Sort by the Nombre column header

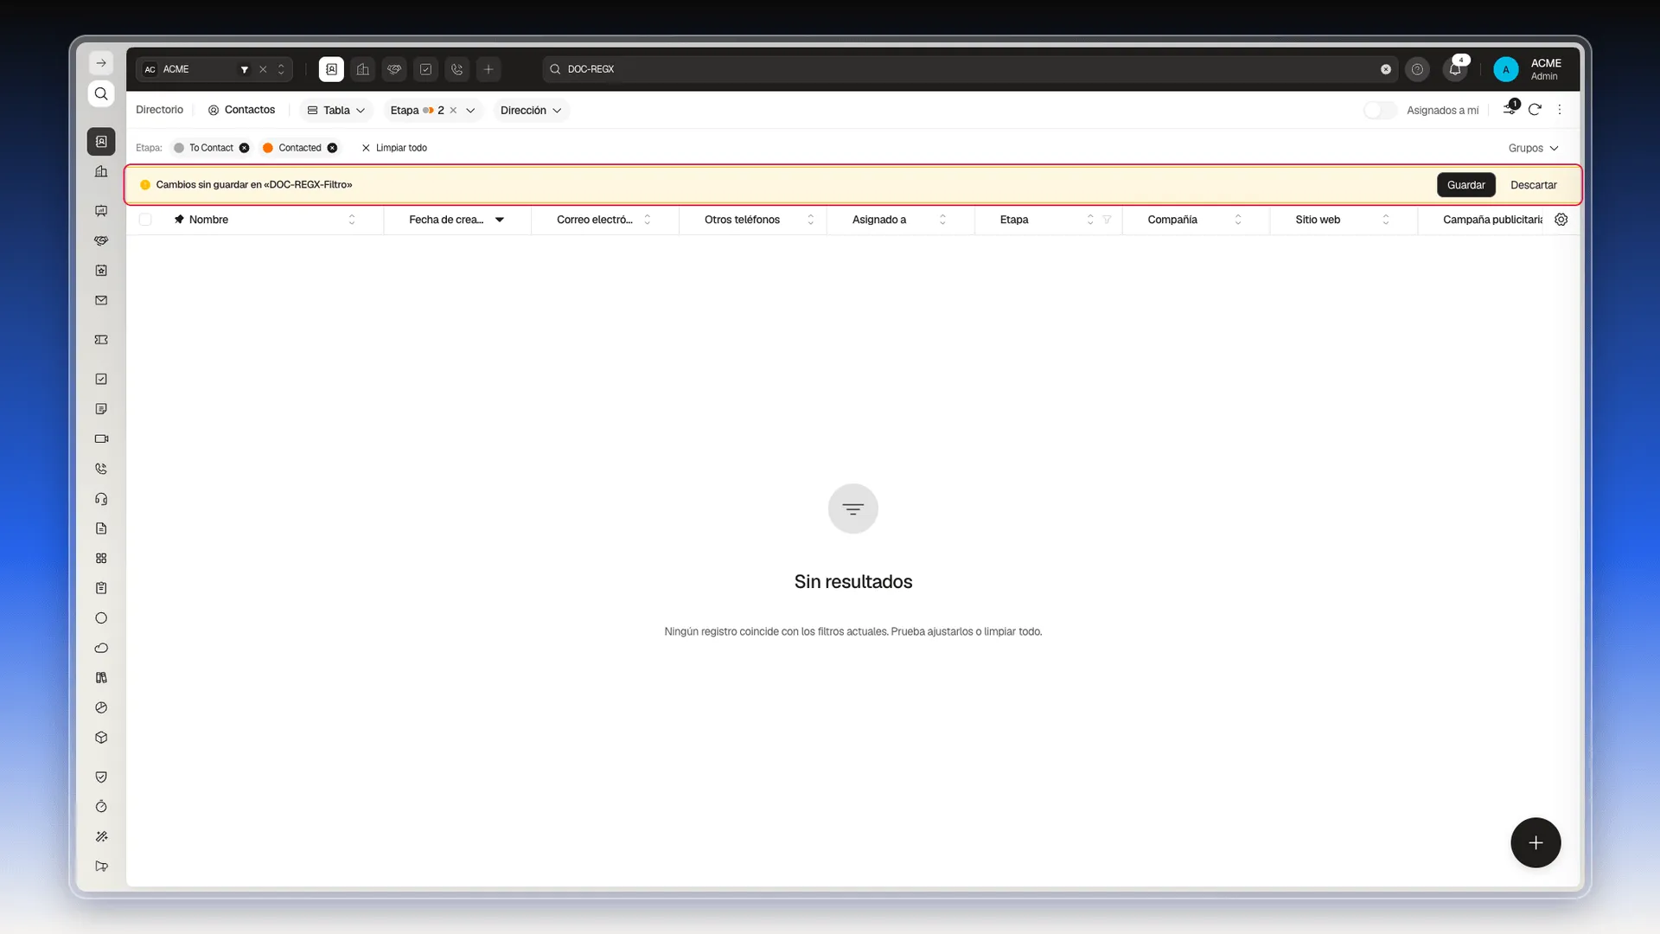point(208,220)
